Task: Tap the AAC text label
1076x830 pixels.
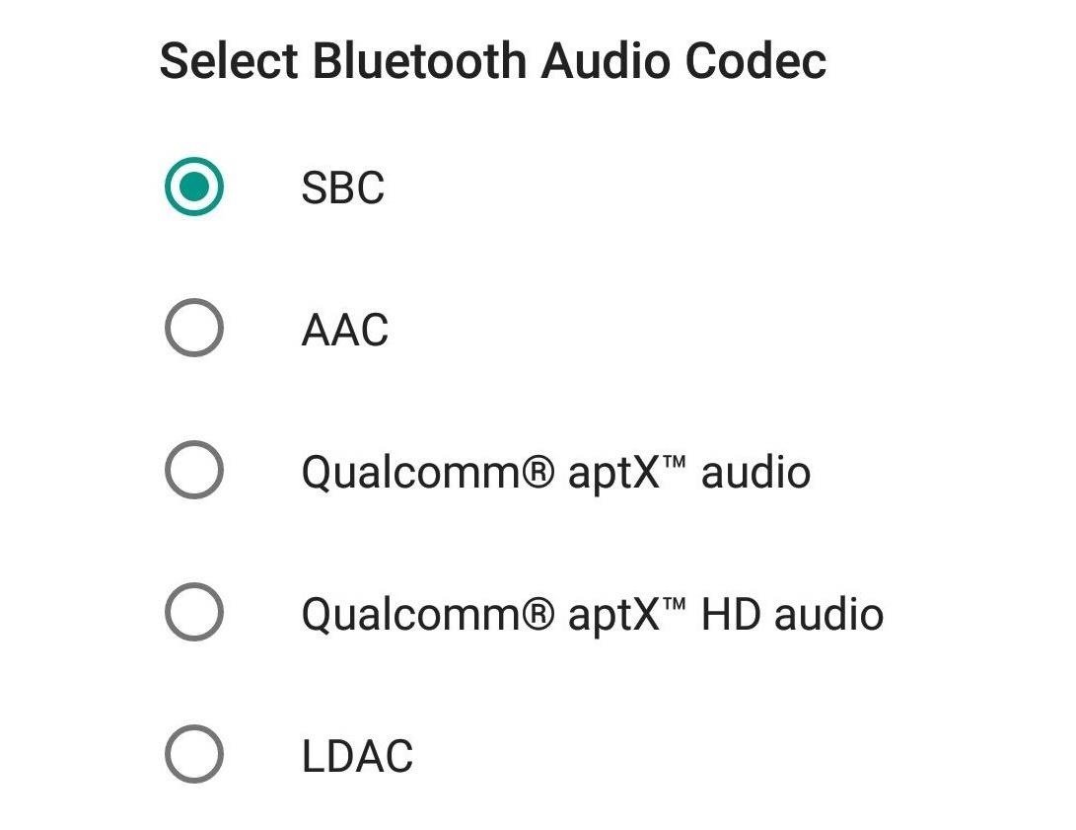Action: coord(345,330)
